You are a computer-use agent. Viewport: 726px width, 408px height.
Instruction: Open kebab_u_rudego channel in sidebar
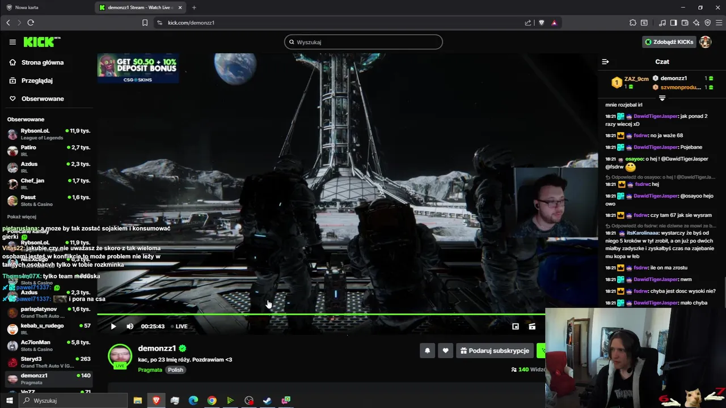(x=49, y=329)
